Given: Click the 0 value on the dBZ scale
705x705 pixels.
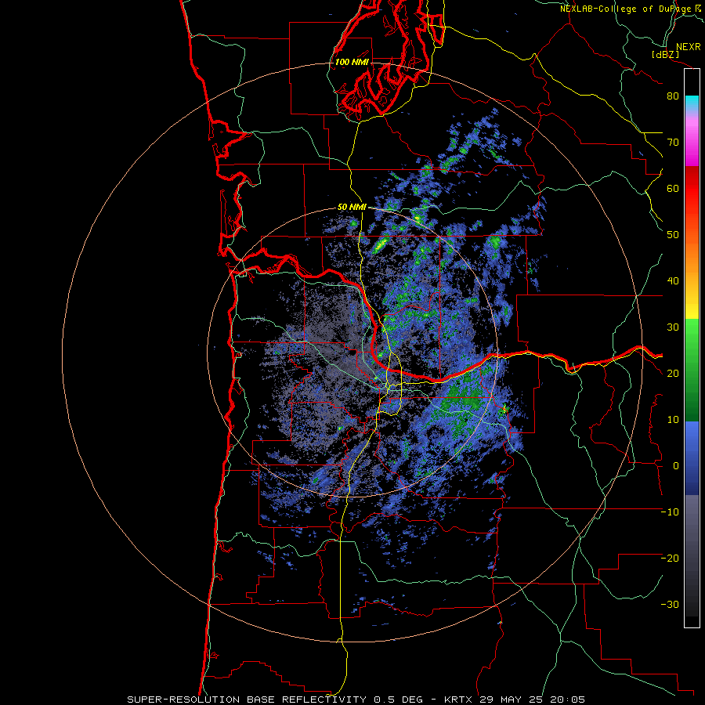Looking at the screenshot, I should (x=675, y=466).
